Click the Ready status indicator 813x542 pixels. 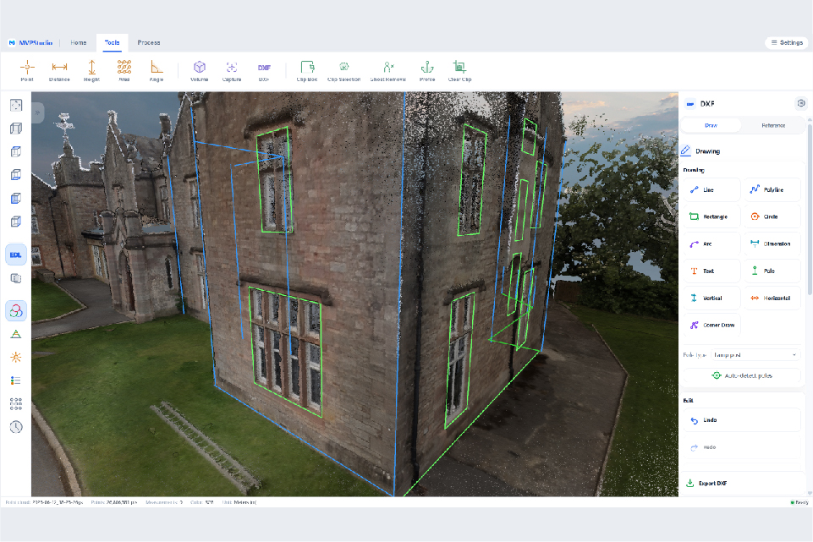click(799, 502)
